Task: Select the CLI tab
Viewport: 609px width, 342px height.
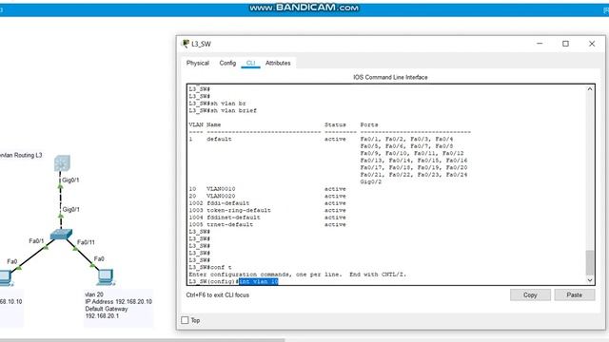Action: 250,63
